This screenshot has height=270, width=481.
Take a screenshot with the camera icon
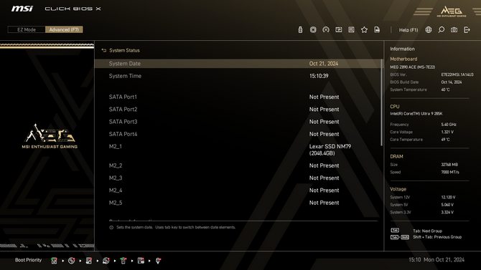454,29
